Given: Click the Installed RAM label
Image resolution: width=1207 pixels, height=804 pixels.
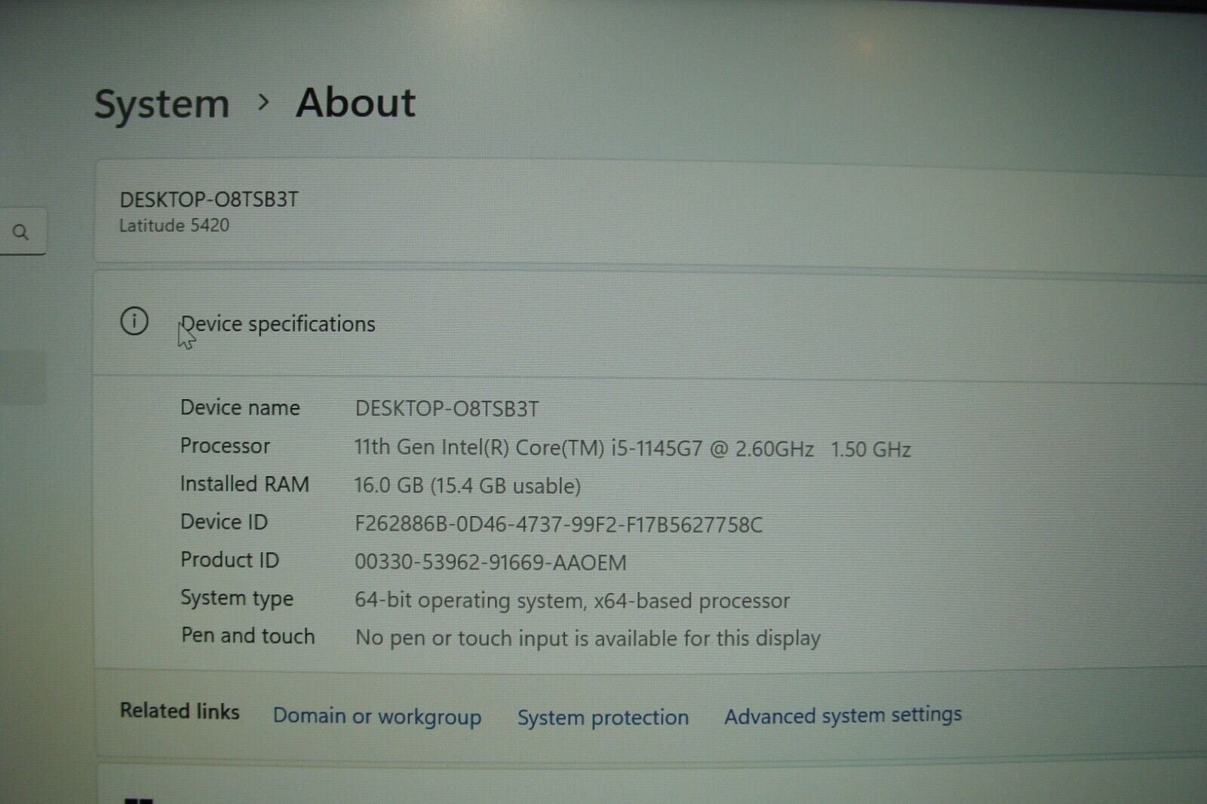Looking at the screenshot, I should tap(244, 484).
